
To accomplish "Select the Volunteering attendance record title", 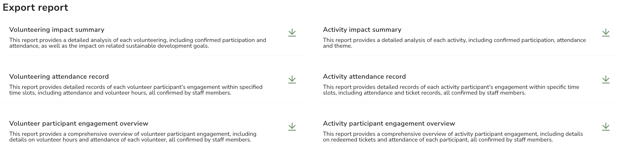I will (59, 77).
